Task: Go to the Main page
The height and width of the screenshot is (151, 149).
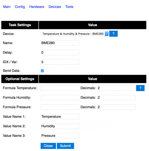Action: [7, 7]
